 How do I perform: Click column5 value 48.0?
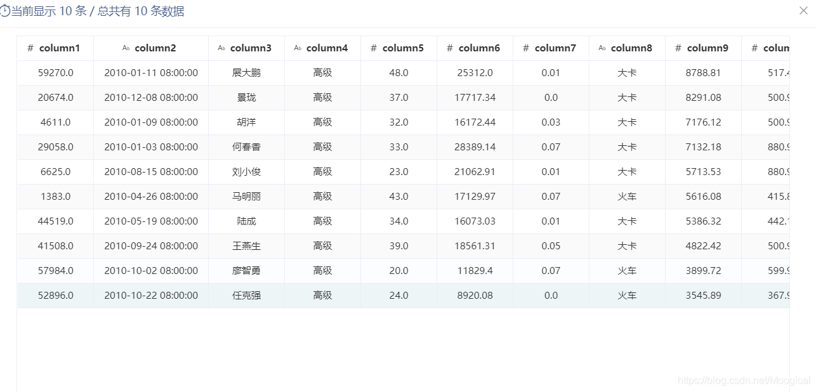[398, 73]
